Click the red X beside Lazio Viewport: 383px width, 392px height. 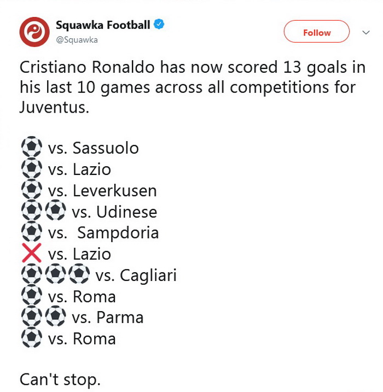pos(31,254)
